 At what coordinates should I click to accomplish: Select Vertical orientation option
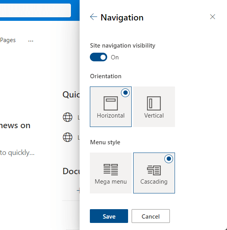pos(154,107)
